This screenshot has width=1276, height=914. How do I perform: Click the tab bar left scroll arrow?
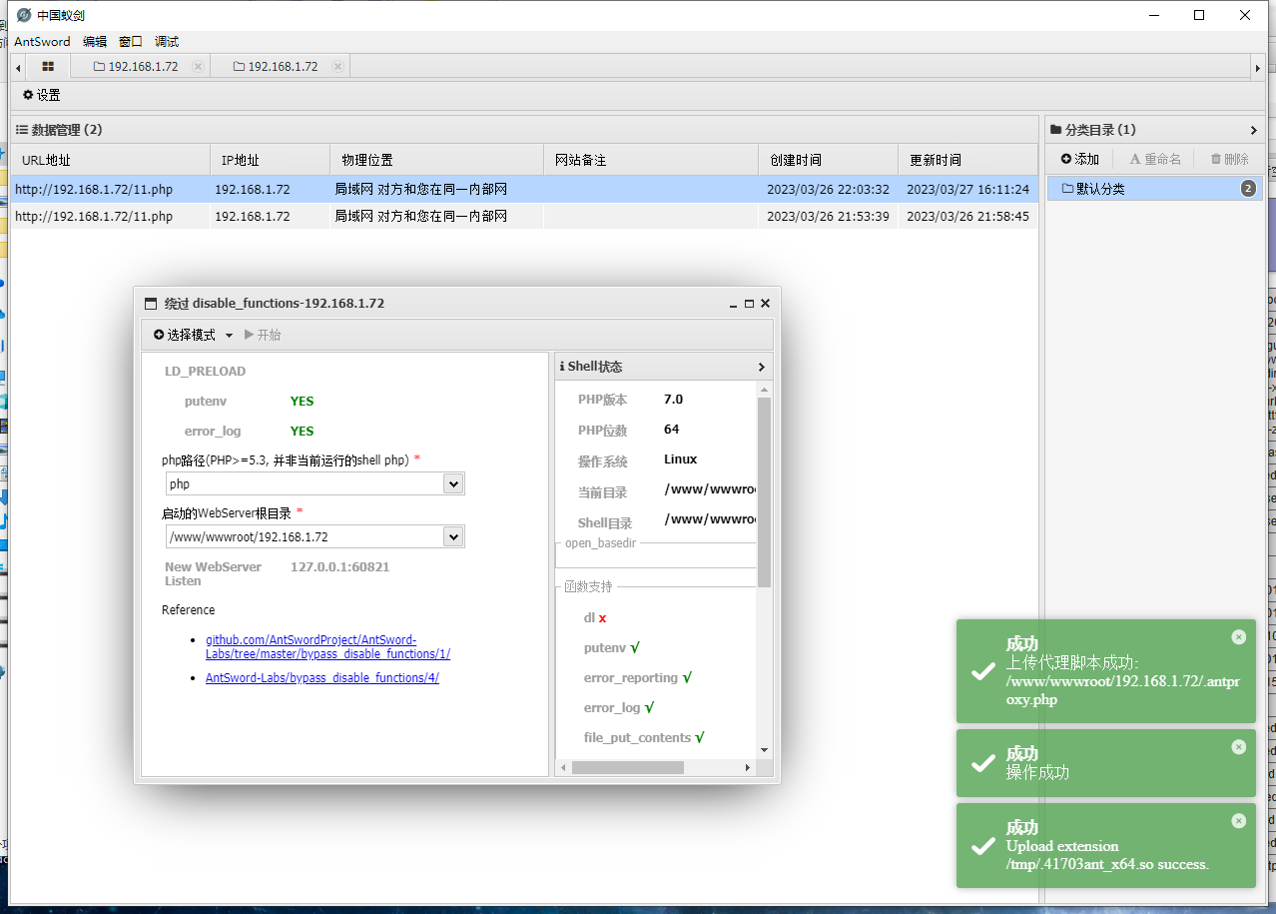(x=18, y=67)
